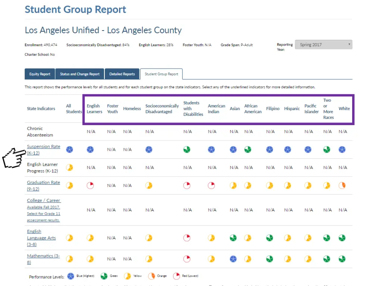Open the Mathematics (3-8) link

coord(43,259)
